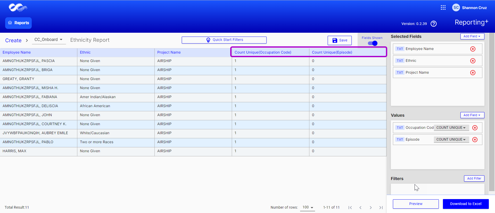
Task: Toggle the Fields Shown switch
Action: [373, 43]
